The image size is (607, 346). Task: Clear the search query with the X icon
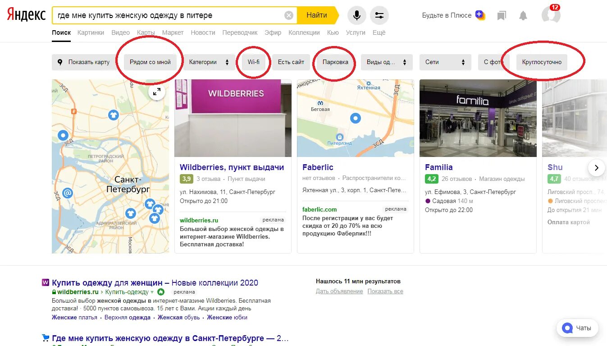click(x=289, y=15)
